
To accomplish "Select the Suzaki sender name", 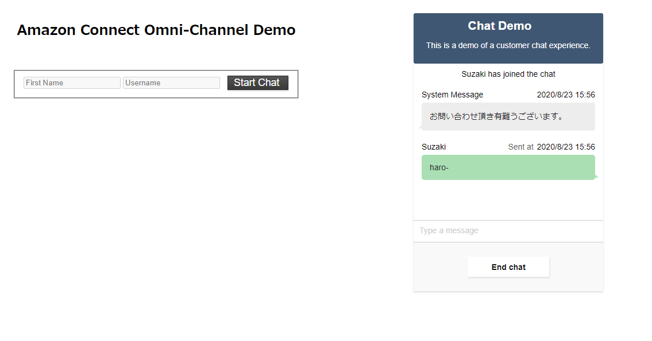I will point(434,147).
